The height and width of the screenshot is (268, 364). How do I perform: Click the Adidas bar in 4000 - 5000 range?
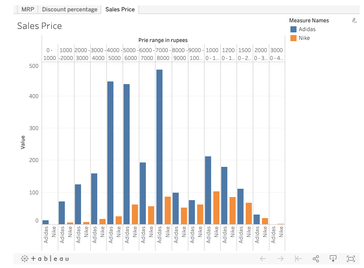coord(110,153)
